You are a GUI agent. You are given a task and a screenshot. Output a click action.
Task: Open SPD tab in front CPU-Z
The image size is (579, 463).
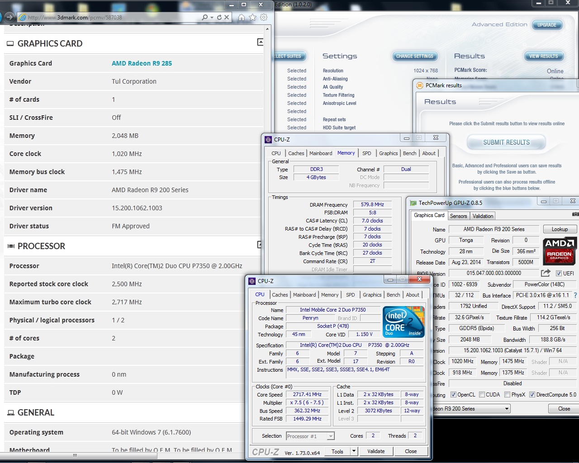pyautogui.click(x=351, y=295)
